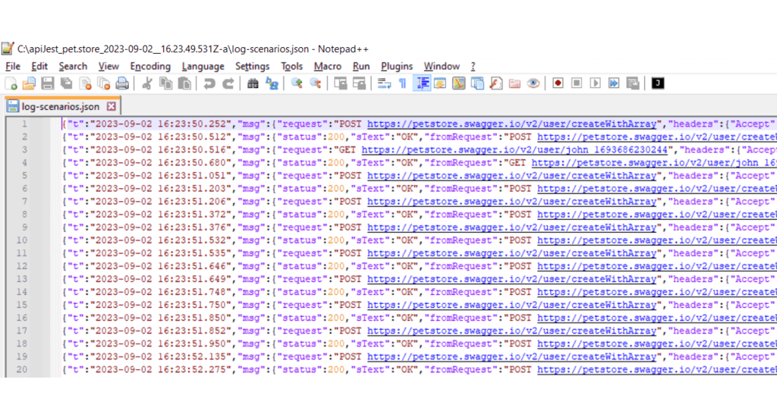The height and width of the screenshot is (417, 777).
Task: Open the Settings menu
Action: tap(252, 67)
